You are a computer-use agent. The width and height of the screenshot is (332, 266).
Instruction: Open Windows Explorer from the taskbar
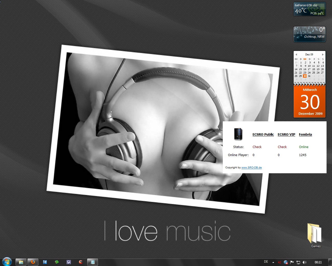point(21,262)
